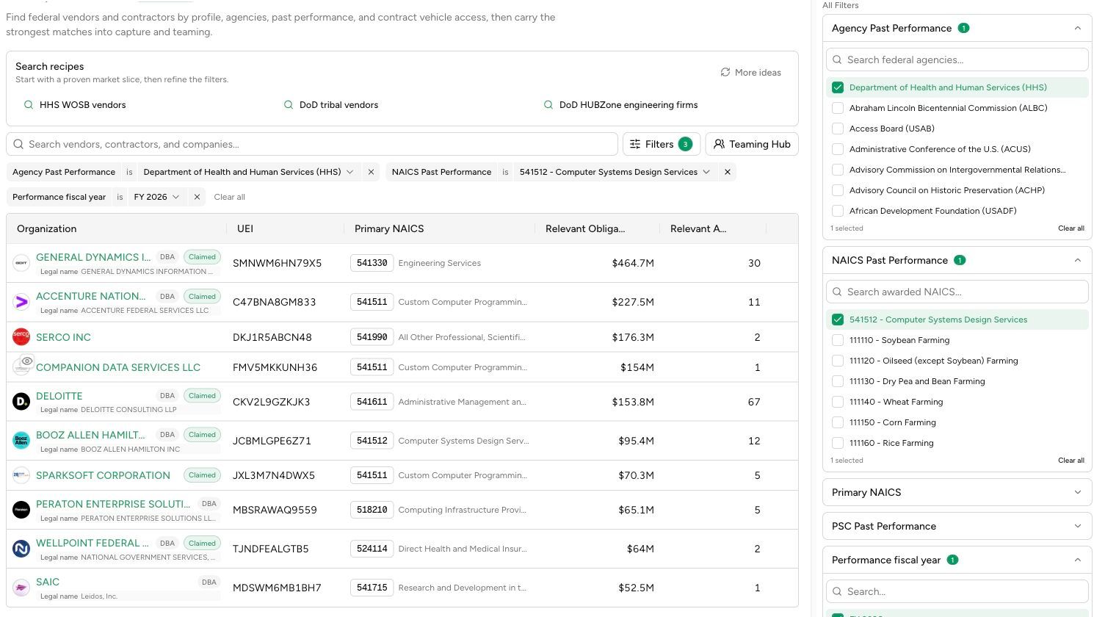Sort by the Relevant Obliga... column header
The image size is (1094, 617).
click(x=585, y=228)
